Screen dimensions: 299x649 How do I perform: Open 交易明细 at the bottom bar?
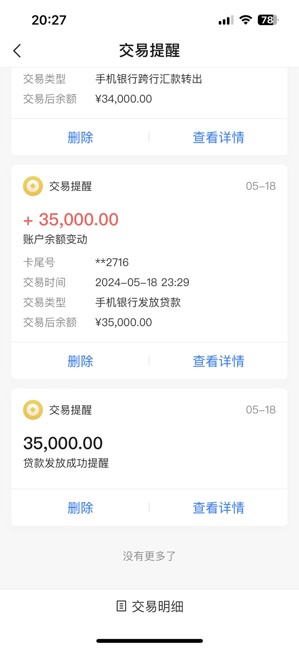point(150,606)
